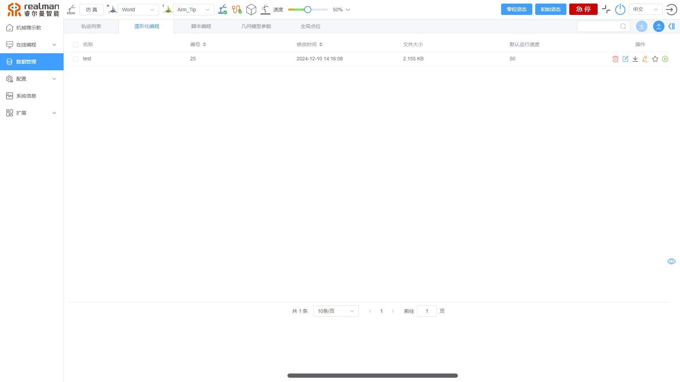Delete the test program with trash icon

[615, 59]
